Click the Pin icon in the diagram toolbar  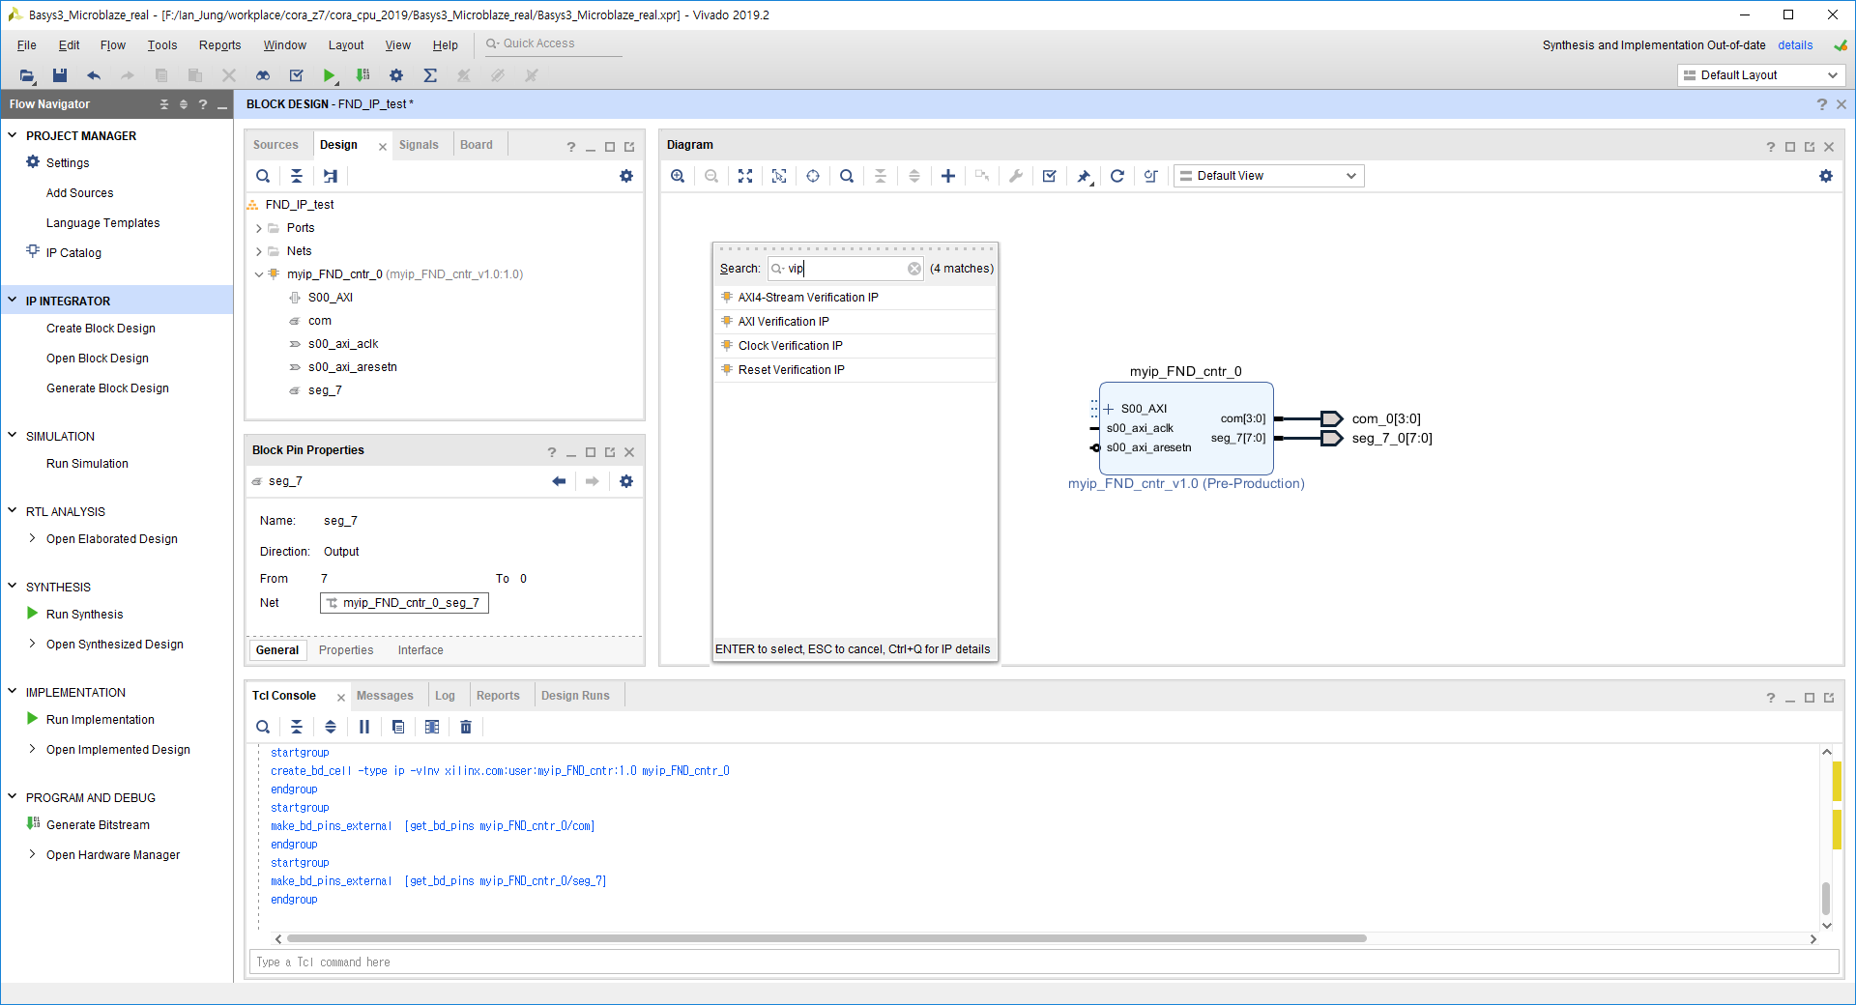click(1084, 176)
